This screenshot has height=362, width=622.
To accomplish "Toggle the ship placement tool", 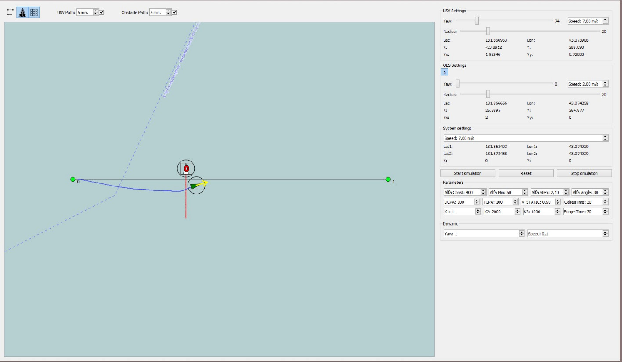I will click(x=22, y=12).
